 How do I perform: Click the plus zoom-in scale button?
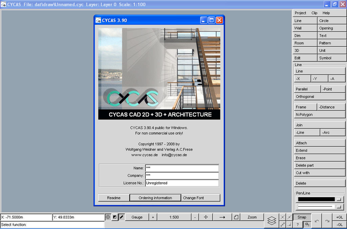pyautogui.click(x=153, y=217)
